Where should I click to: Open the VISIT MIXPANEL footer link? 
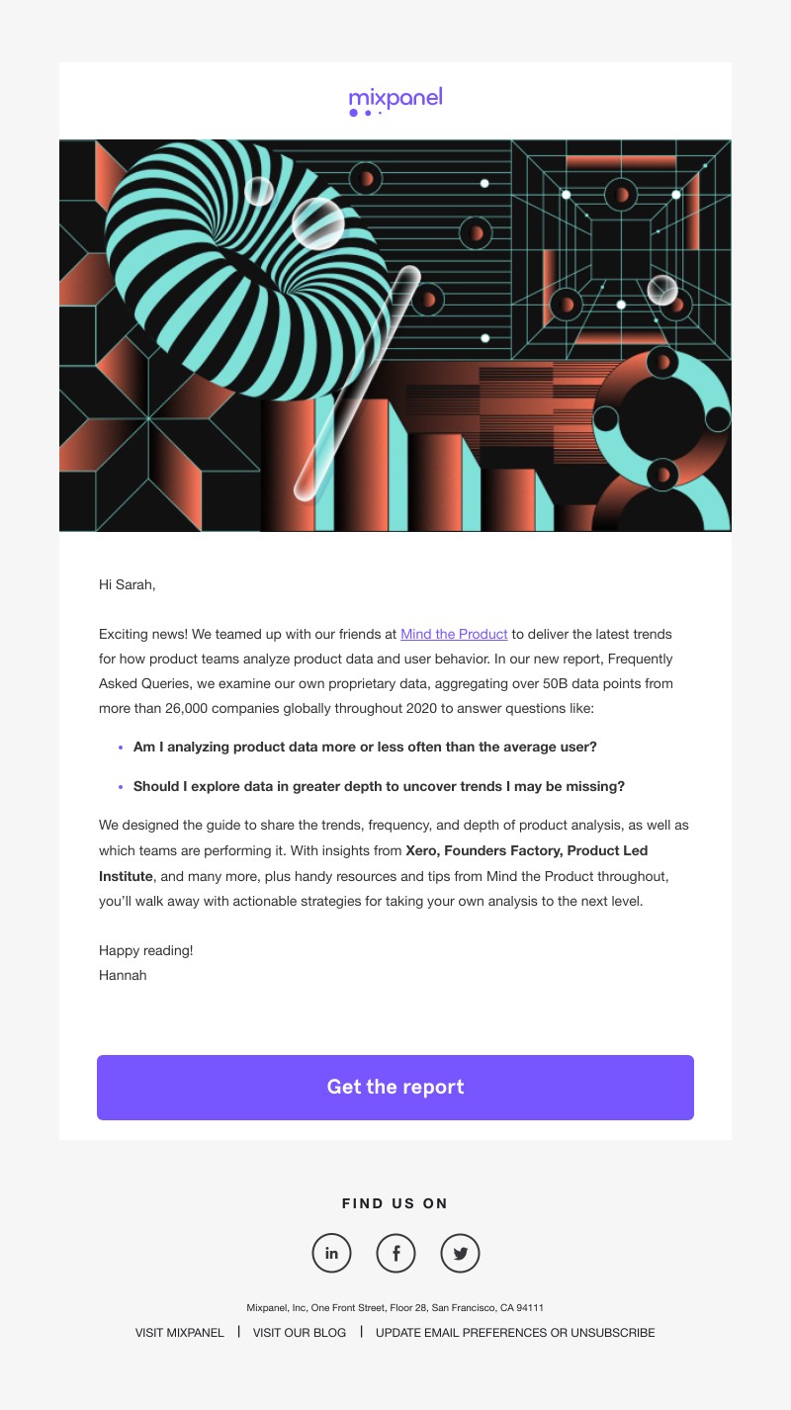pyautogui.click(x=180, y=1333)
